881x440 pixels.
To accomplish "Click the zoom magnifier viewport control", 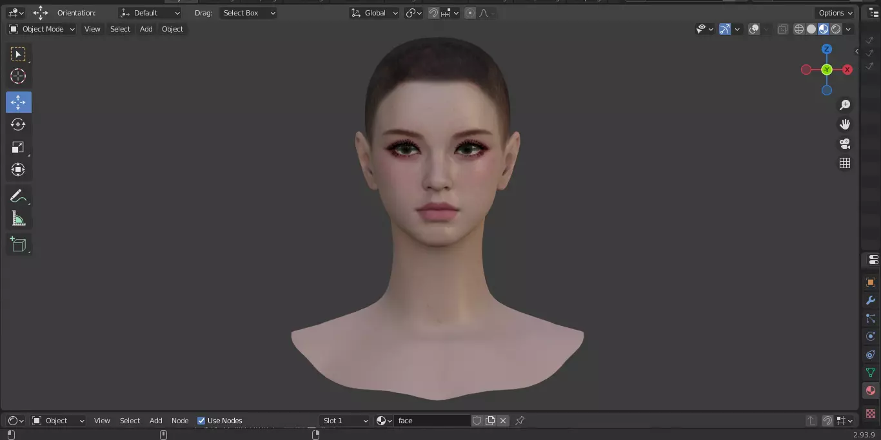I will click(845, 105).
